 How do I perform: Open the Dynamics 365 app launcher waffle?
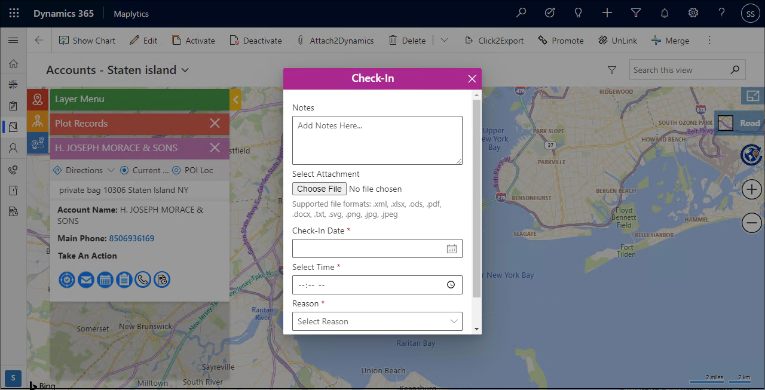tap(14, 13)
